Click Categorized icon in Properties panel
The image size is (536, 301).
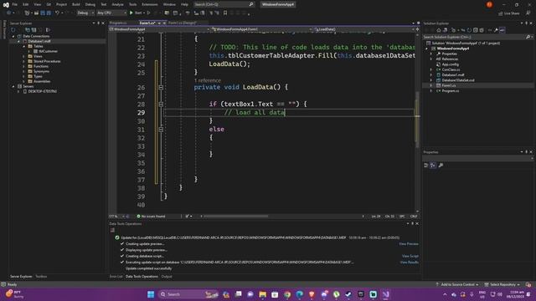click(426, 166)
